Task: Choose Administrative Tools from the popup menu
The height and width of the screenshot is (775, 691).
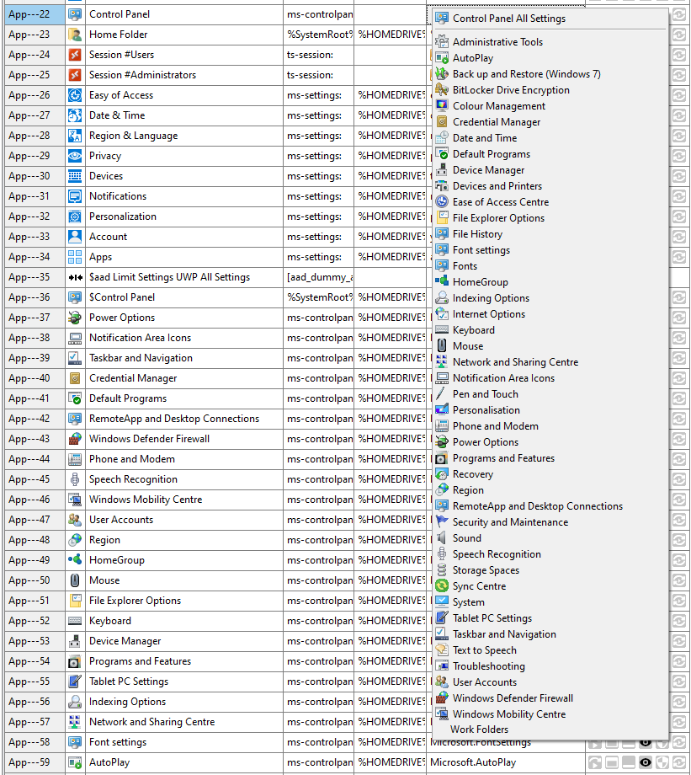Action: click(497, 42)
